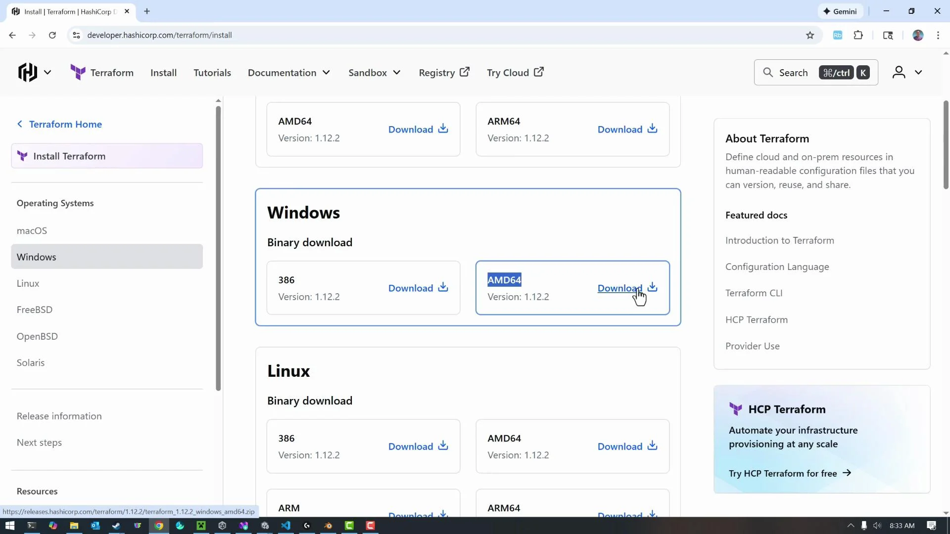Jump to FreeBSD section in sidebar
Viewport: 950px width, 534px height.
click(35, 310)
